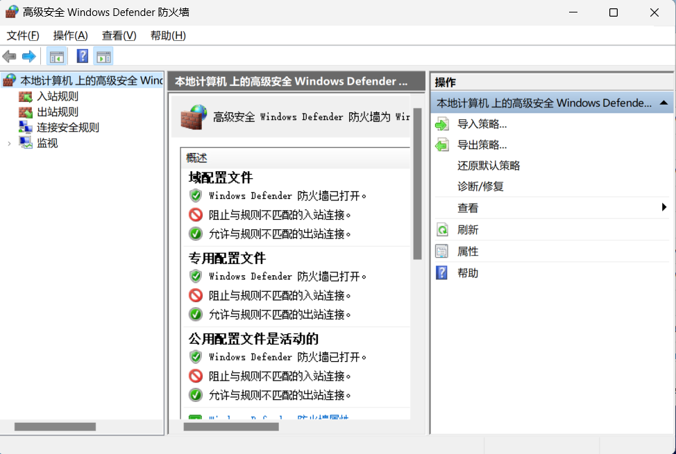Toggle the show/hide action pane toolbar icon
The image size is (676, 454).
(x=104, y=56)
